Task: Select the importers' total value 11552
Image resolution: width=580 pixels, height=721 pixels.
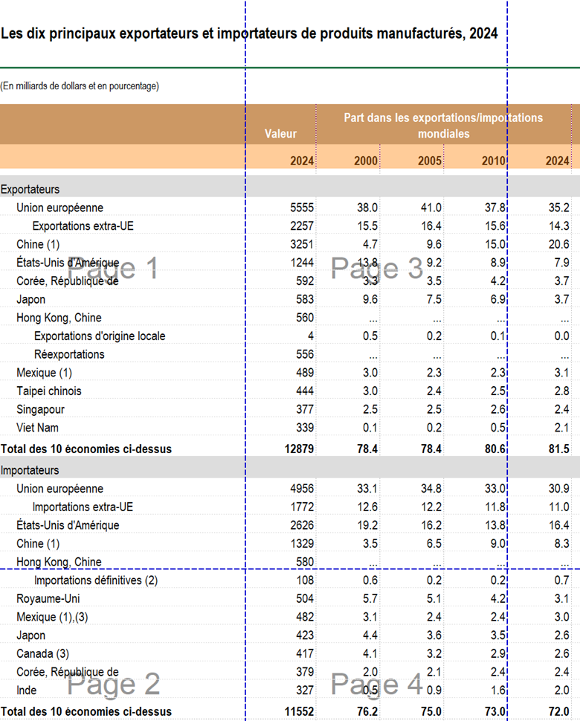Action: (298, 712)
